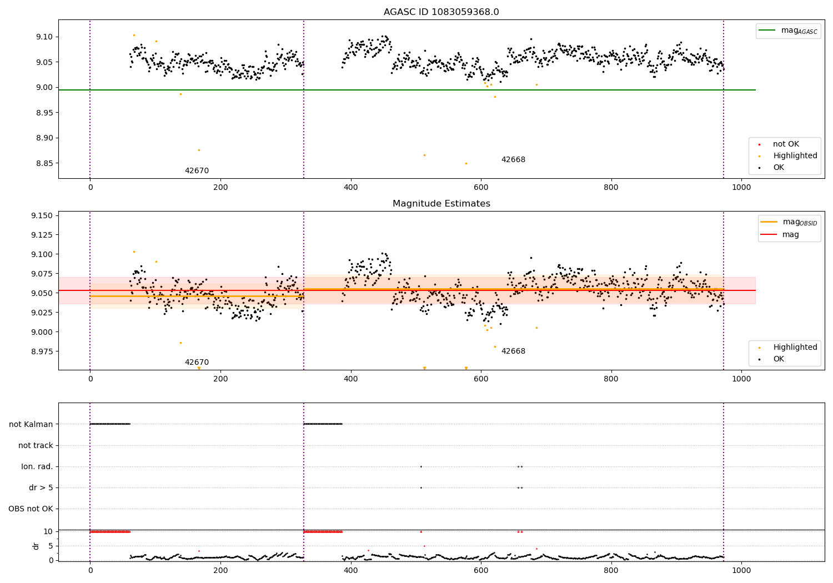Click the red 'not OK' marker in top legend
The image size is (833, 583).
(759, 144)
